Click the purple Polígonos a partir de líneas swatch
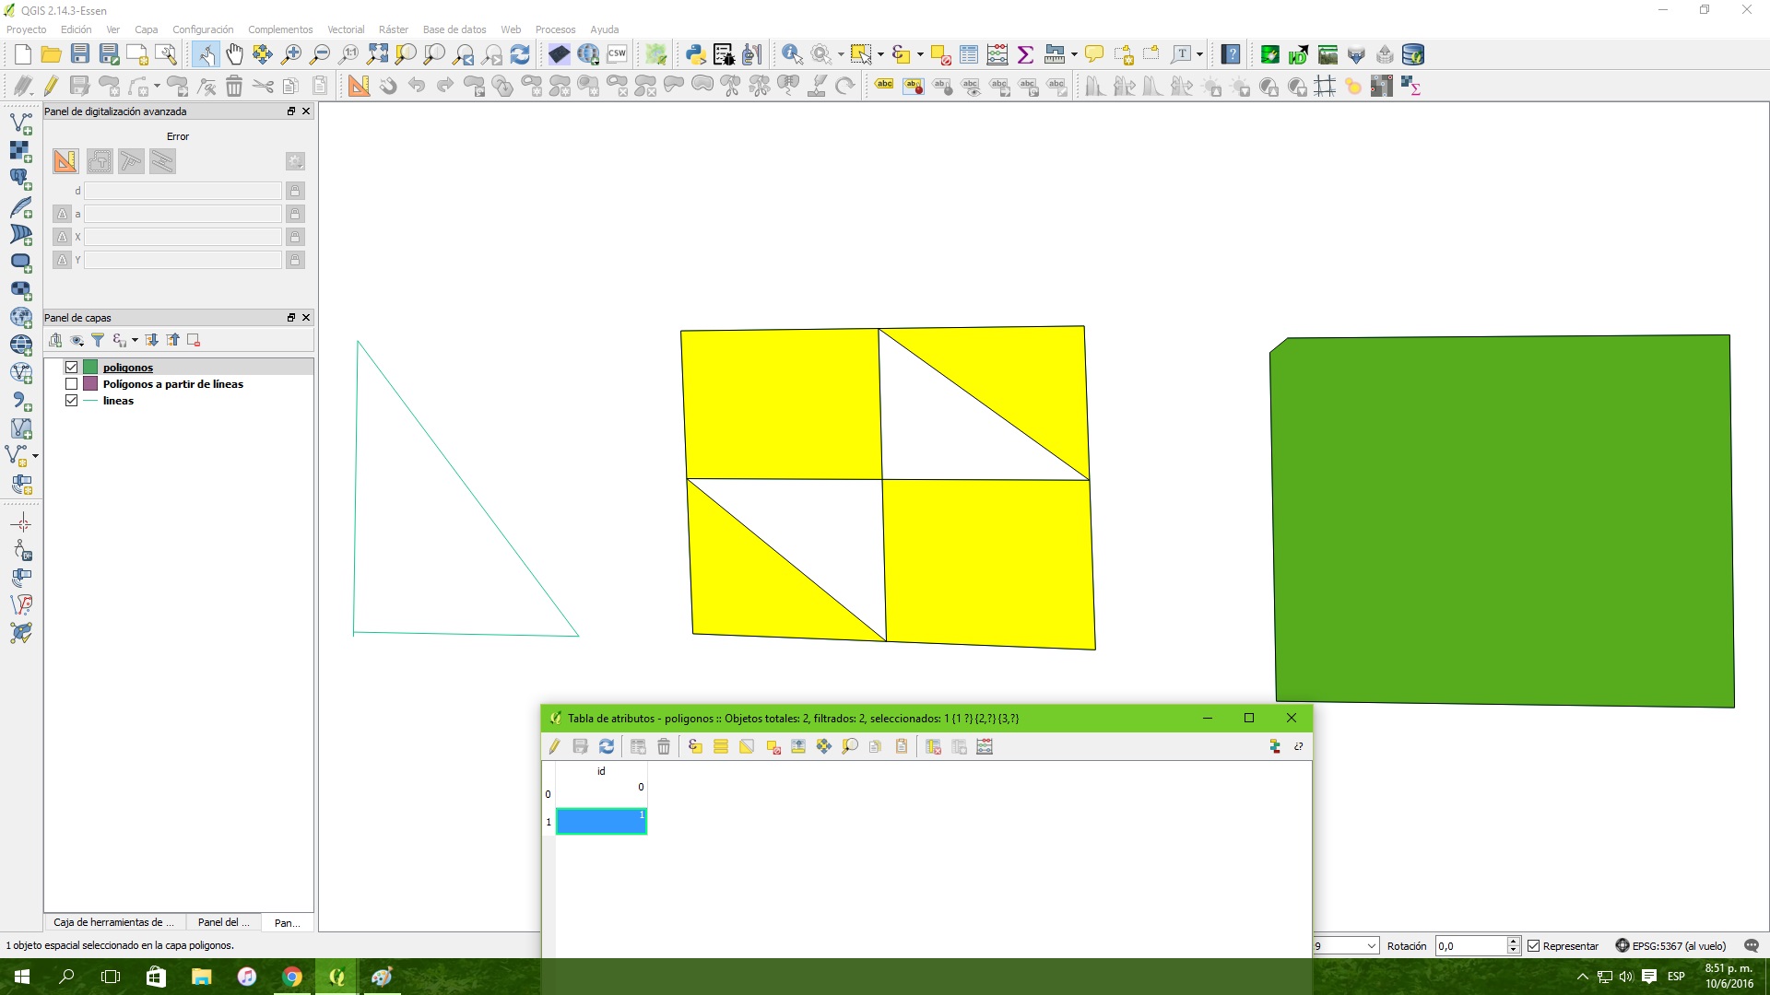The height and width of the screenshot is (995, 1770). (90, 384)
